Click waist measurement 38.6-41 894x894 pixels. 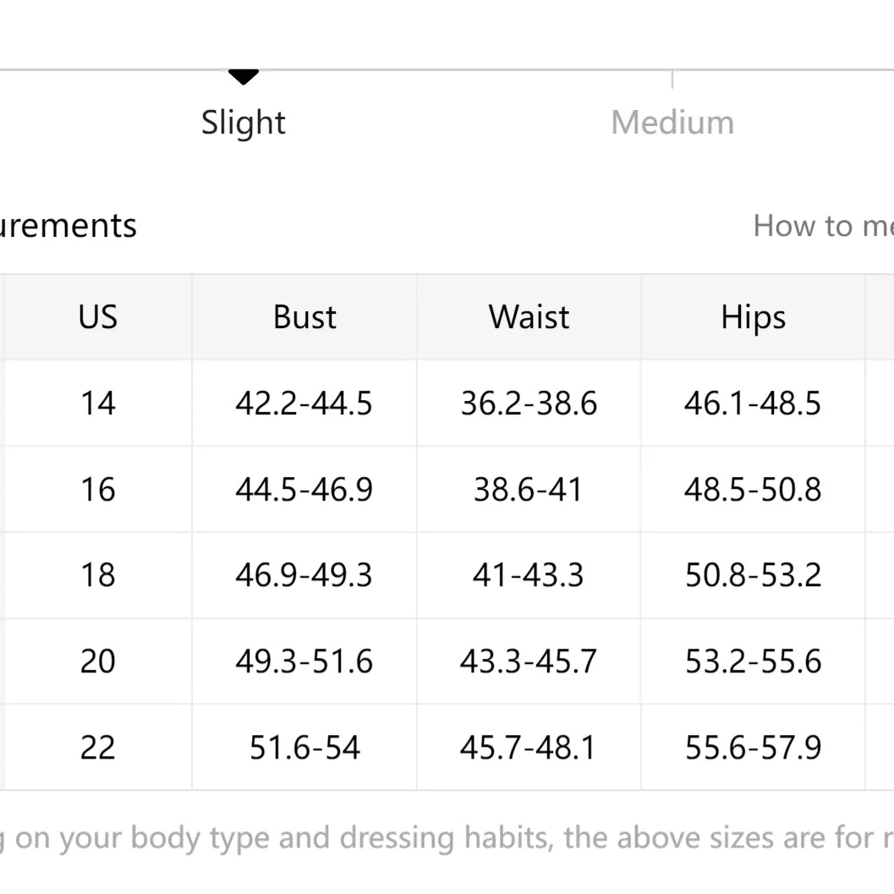529,490
